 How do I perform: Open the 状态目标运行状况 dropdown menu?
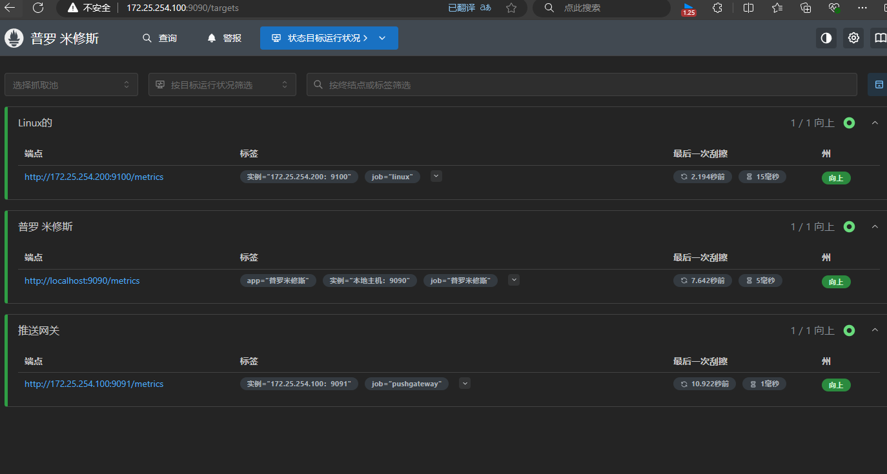pos(329,38)
